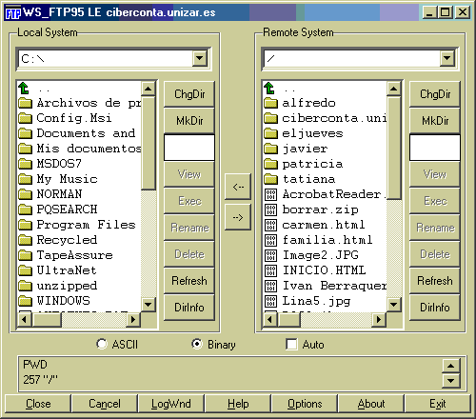Select the ciberconta.uni remote folder row
The image size is (476, 419).
pyautogui.click(x=325, y=118)
